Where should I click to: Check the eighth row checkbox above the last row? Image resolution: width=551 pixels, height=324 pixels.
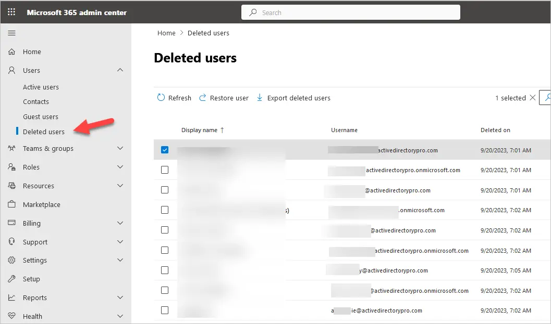tap(164, 290)
